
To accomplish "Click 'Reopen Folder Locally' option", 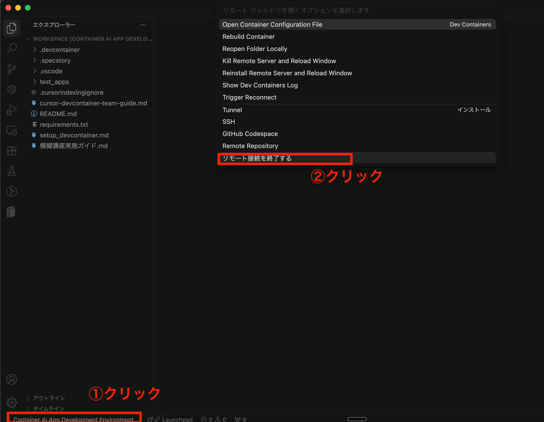I will click(x=255, y=49).
